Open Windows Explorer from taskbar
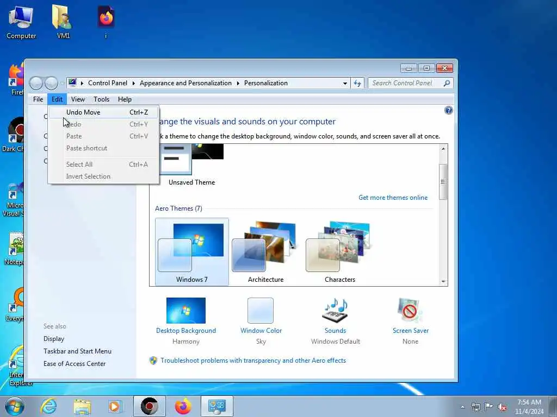The image size is (557, 417). [x=82, y=406]
